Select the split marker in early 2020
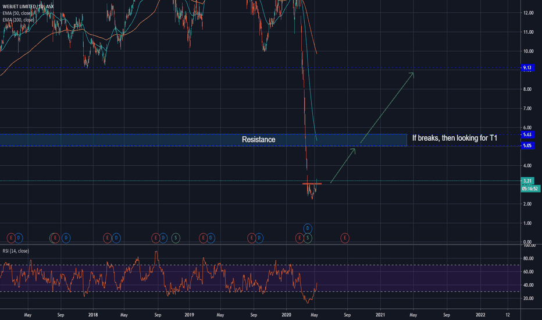This screenshot has width=542, height=320. (x=308, y=237)
